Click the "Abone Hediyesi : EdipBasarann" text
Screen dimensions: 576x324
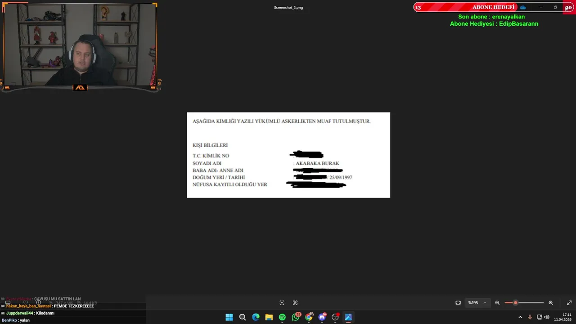tap(494, 24)
